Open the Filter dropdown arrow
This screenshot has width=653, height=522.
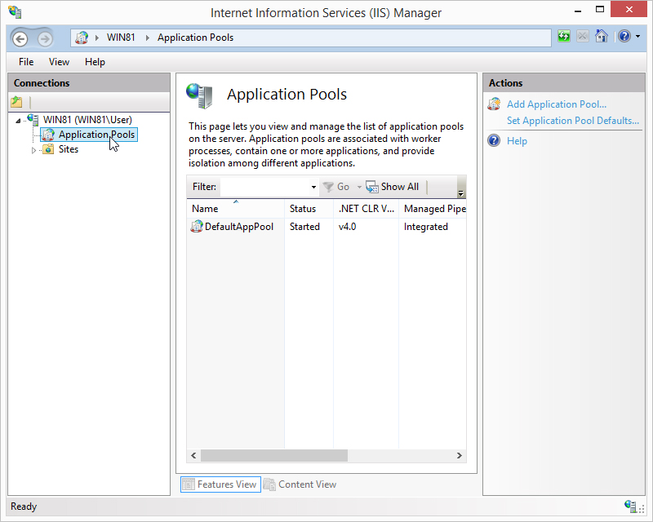pos(313,188)
